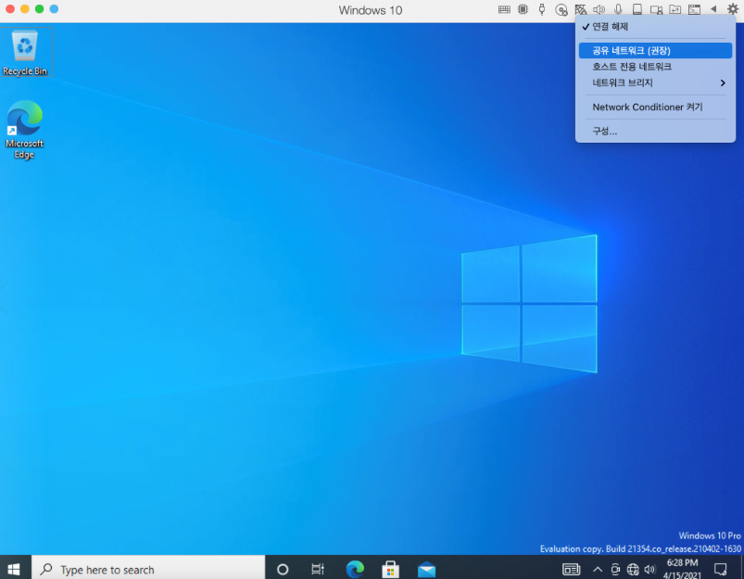Open the shared folders icon
Screen dimensions: 744x579
tap(675, 9)
